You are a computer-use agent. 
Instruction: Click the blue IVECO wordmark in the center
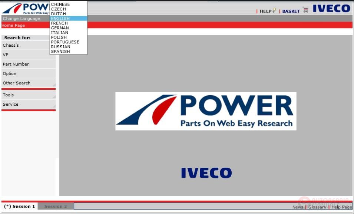coord(206,172)
